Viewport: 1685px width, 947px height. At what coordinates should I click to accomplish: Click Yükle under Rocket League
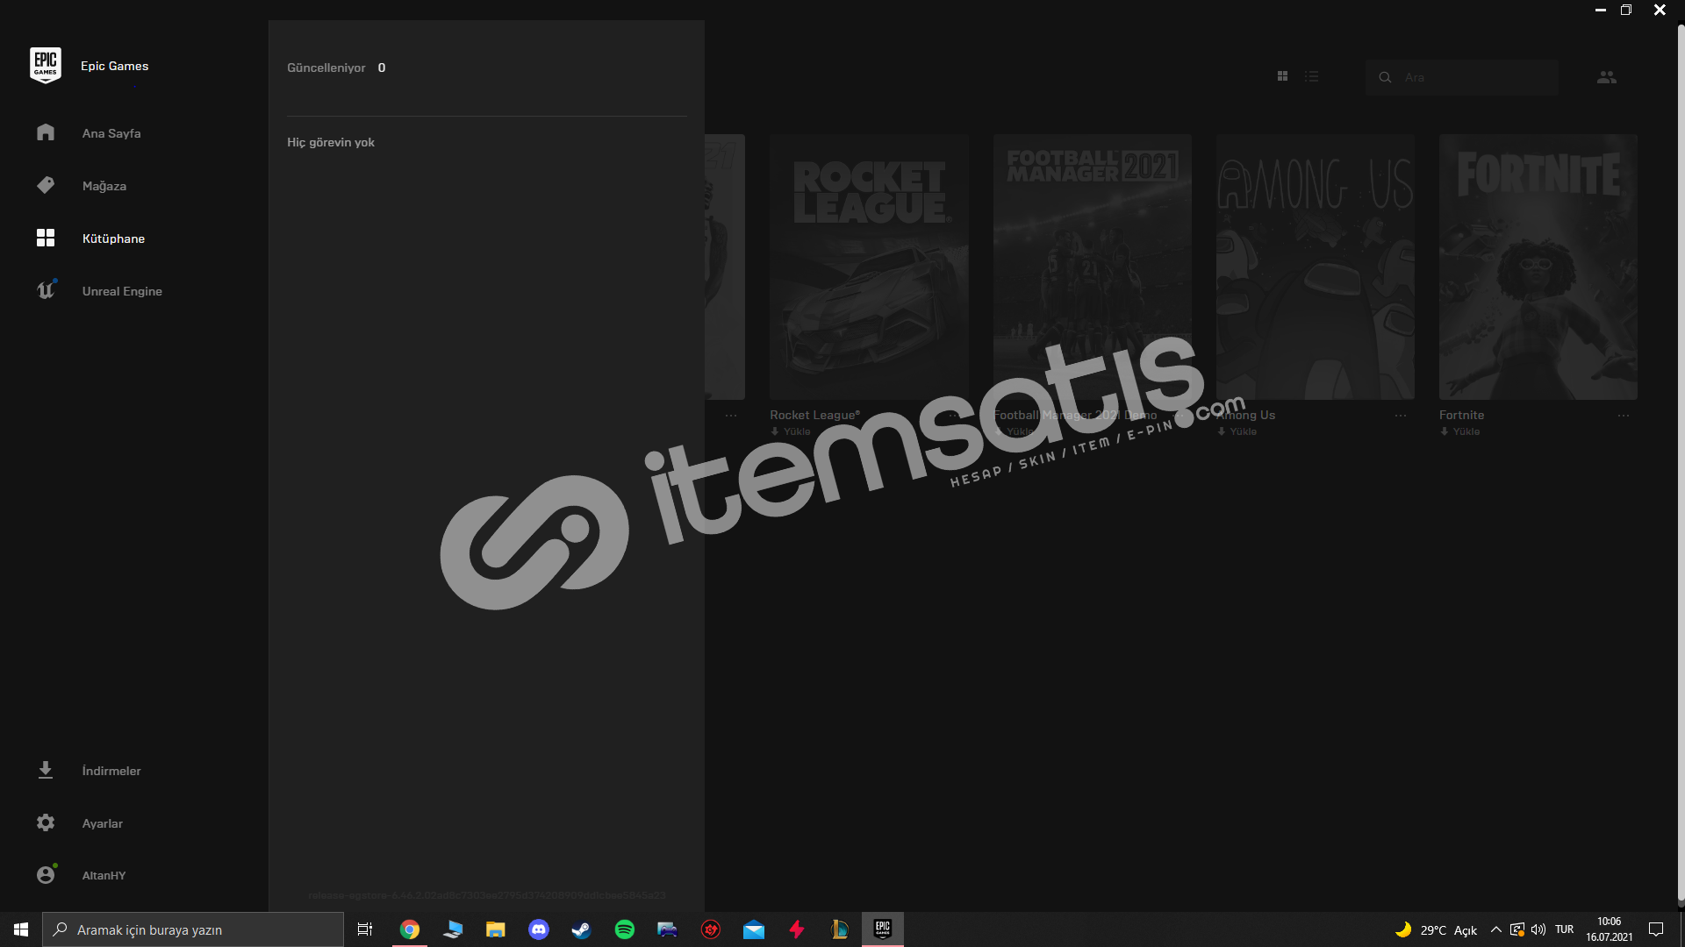click(791, 431)
